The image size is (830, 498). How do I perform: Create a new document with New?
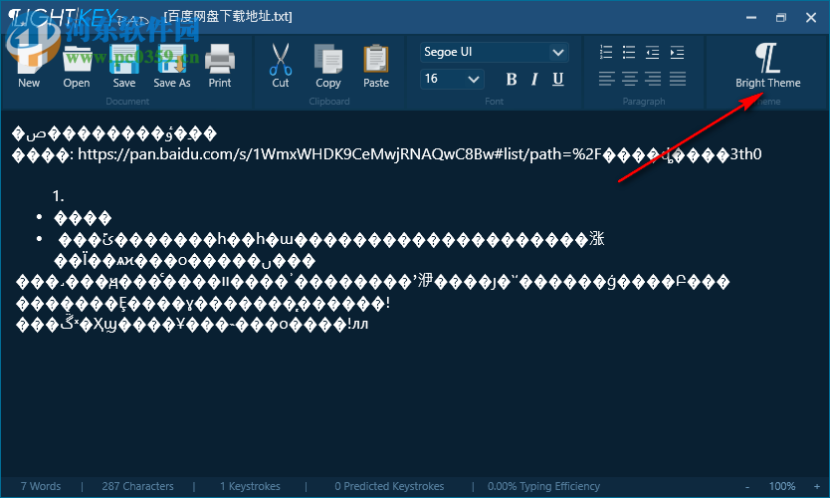(x=29, y=66)
